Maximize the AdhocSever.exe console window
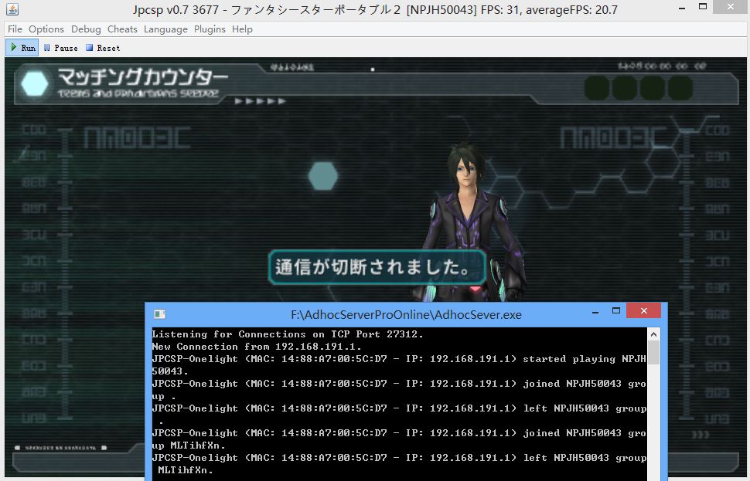 pyautogui.click(x=616, y=311)
